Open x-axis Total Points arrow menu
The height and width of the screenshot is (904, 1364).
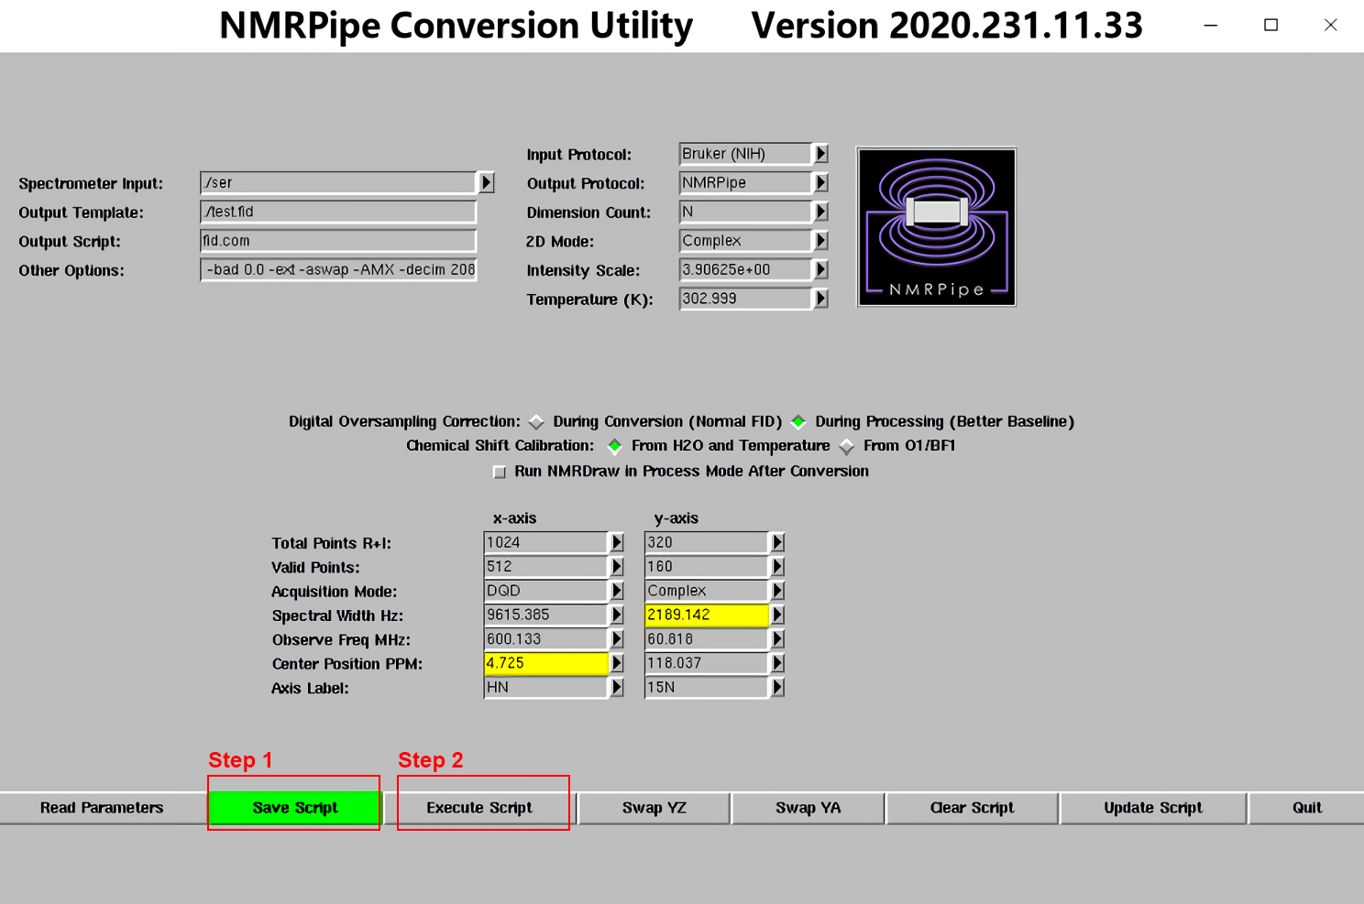pos(617,542)
